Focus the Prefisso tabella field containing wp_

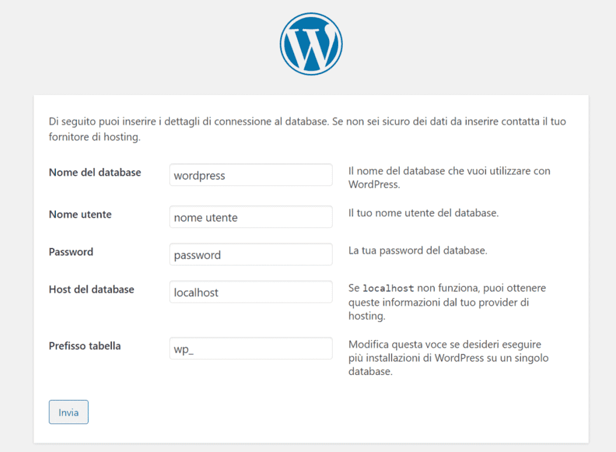pos(250,348)
